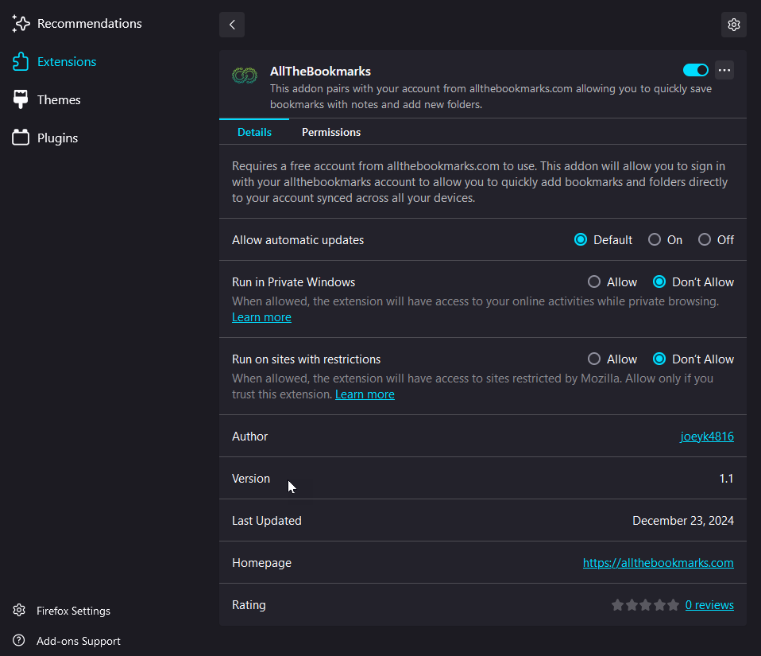
Task: Click the Allow automatic updates label
Action: [x=298, y=240]
